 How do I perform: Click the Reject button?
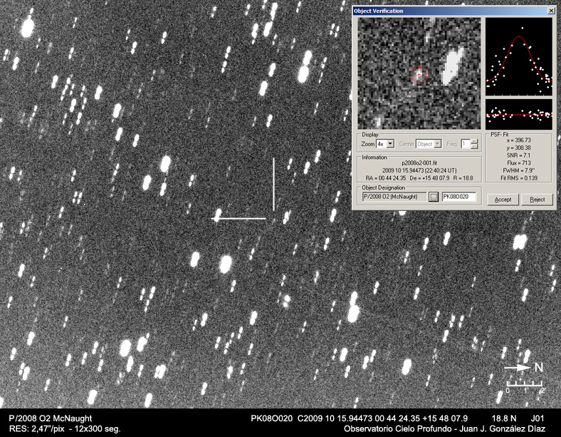(x=537, y=200)
